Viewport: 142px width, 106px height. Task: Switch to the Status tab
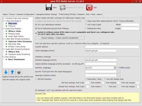click(x=5, y=14)
